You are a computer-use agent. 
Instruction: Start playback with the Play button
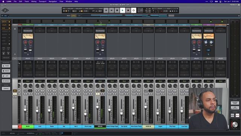[x=122, y=10]
